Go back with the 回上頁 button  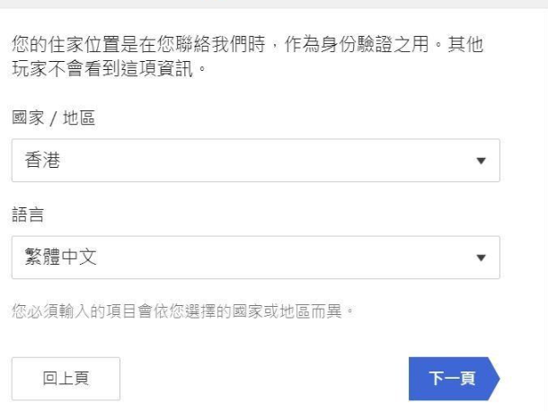[x=66, y=379]
